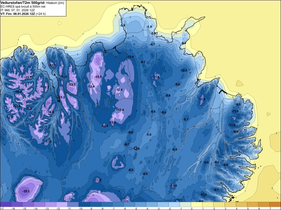Pick the legend swatch between 3 and 4
This screenshot has height=210, width=281.
coord(230,204)
